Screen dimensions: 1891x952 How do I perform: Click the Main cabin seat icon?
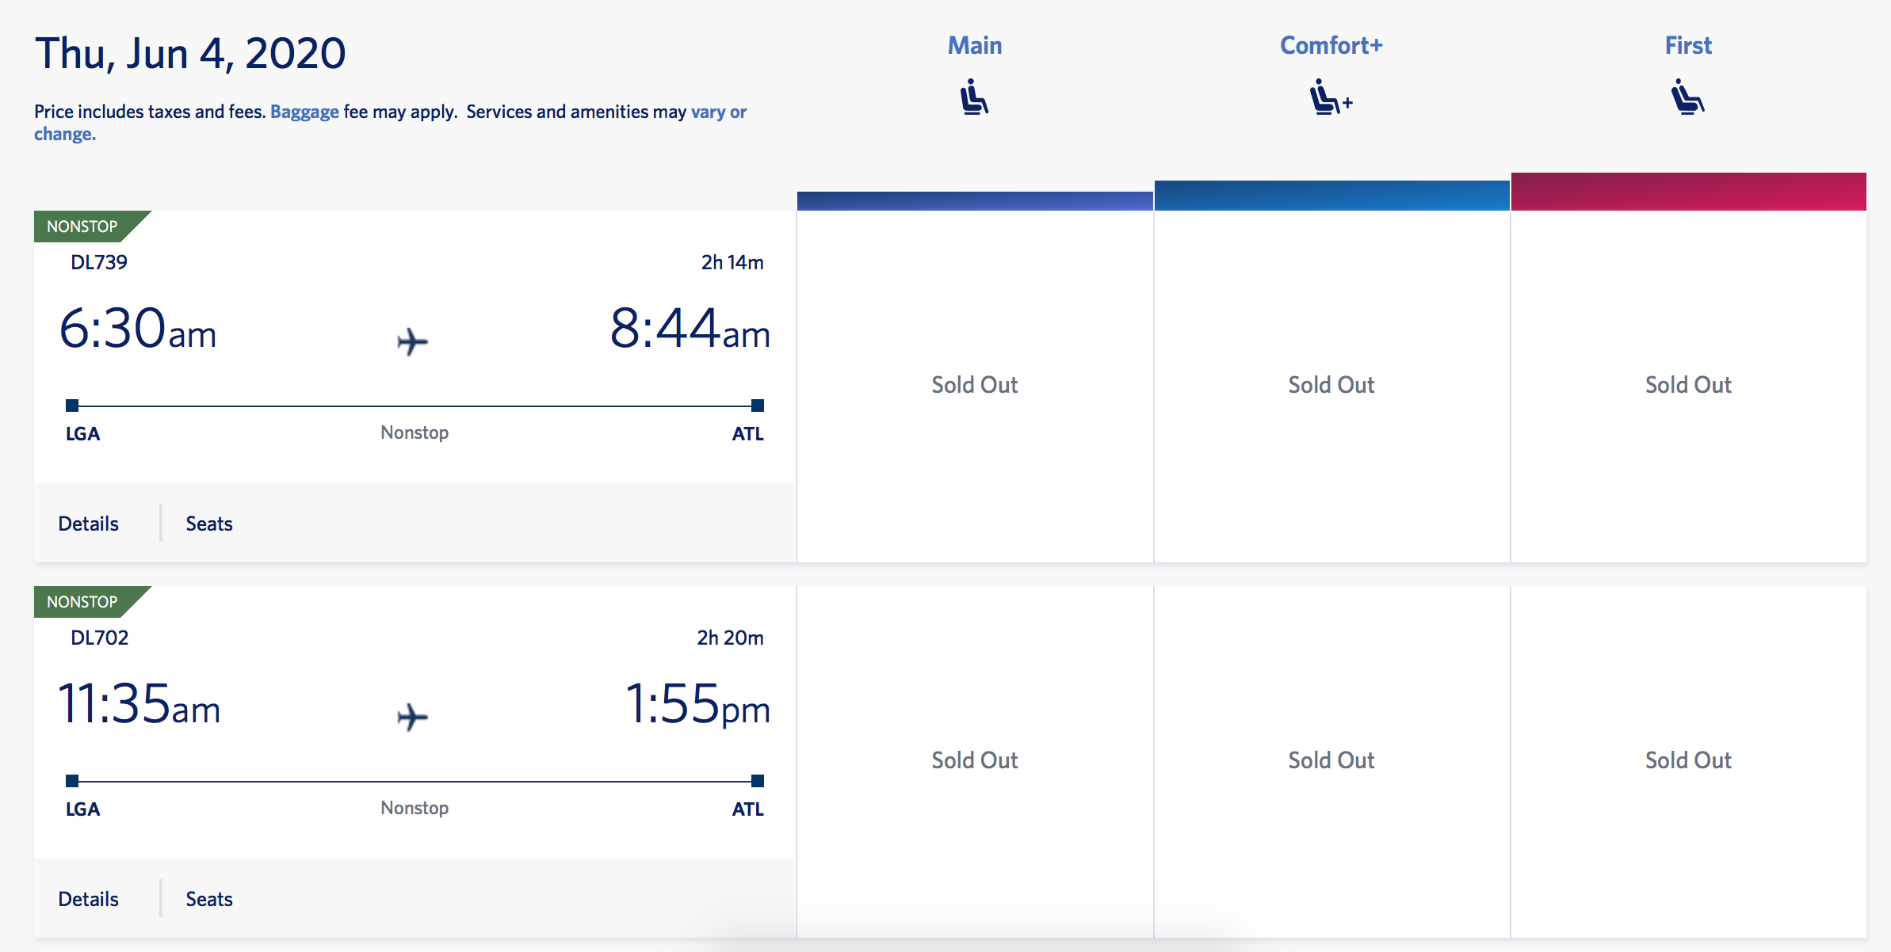pyautogui.click(x=974, y=97)
